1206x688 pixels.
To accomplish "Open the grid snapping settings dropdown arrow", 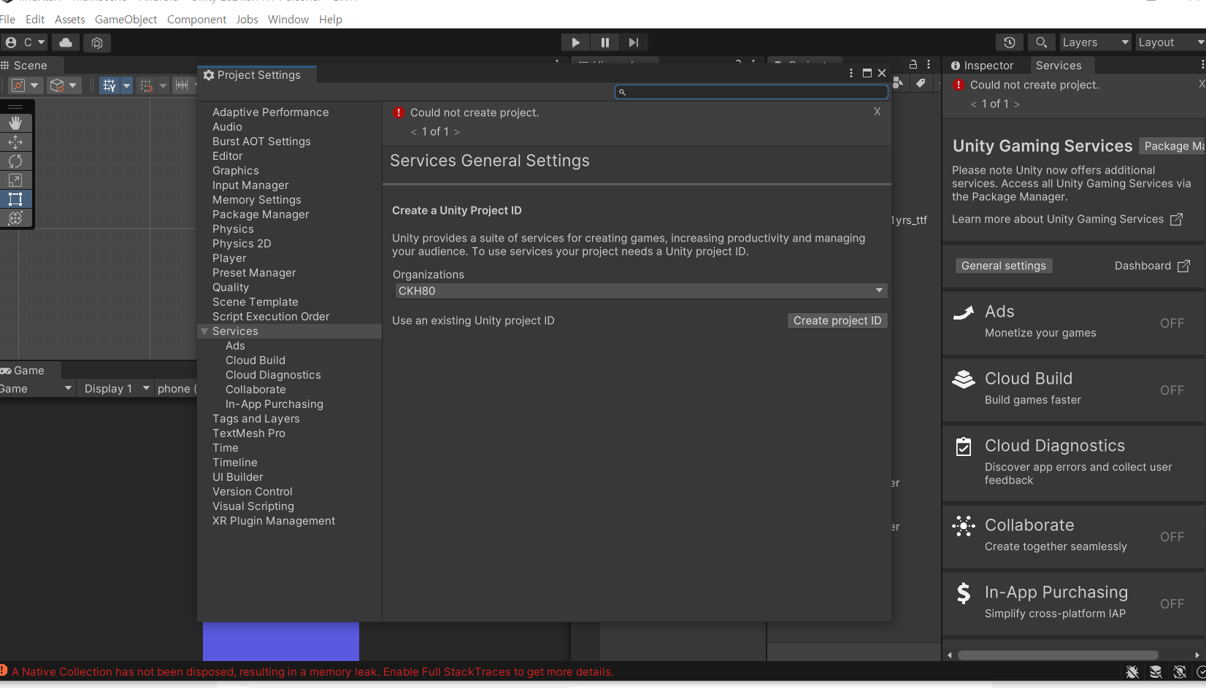I will [x=163, y=85].
